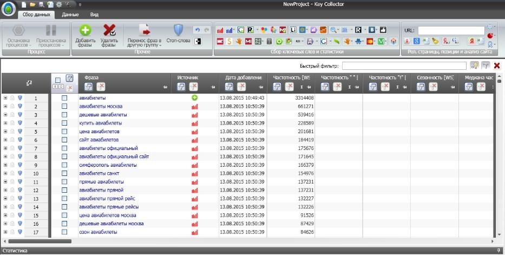This screenshot has width=505, height=255.
Task: Click into the Быстрый фильтр input field
Action: [404, 66]
